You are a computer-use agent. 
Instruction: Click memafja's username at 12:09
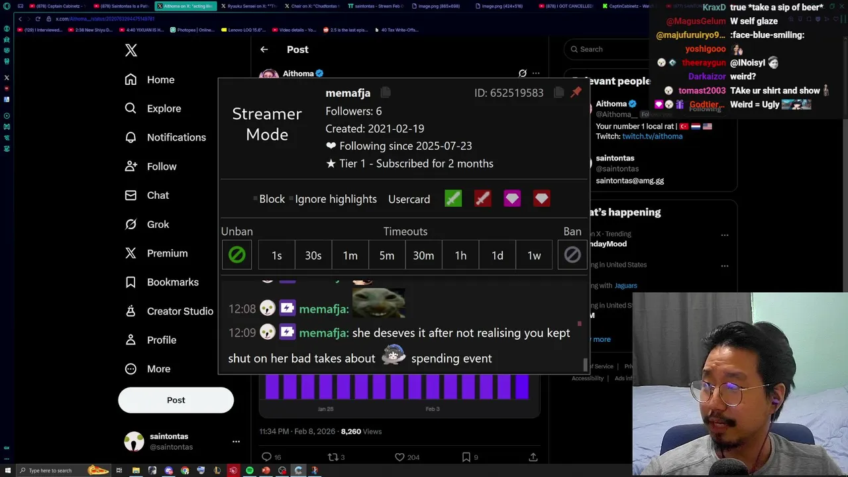point(323,333)
